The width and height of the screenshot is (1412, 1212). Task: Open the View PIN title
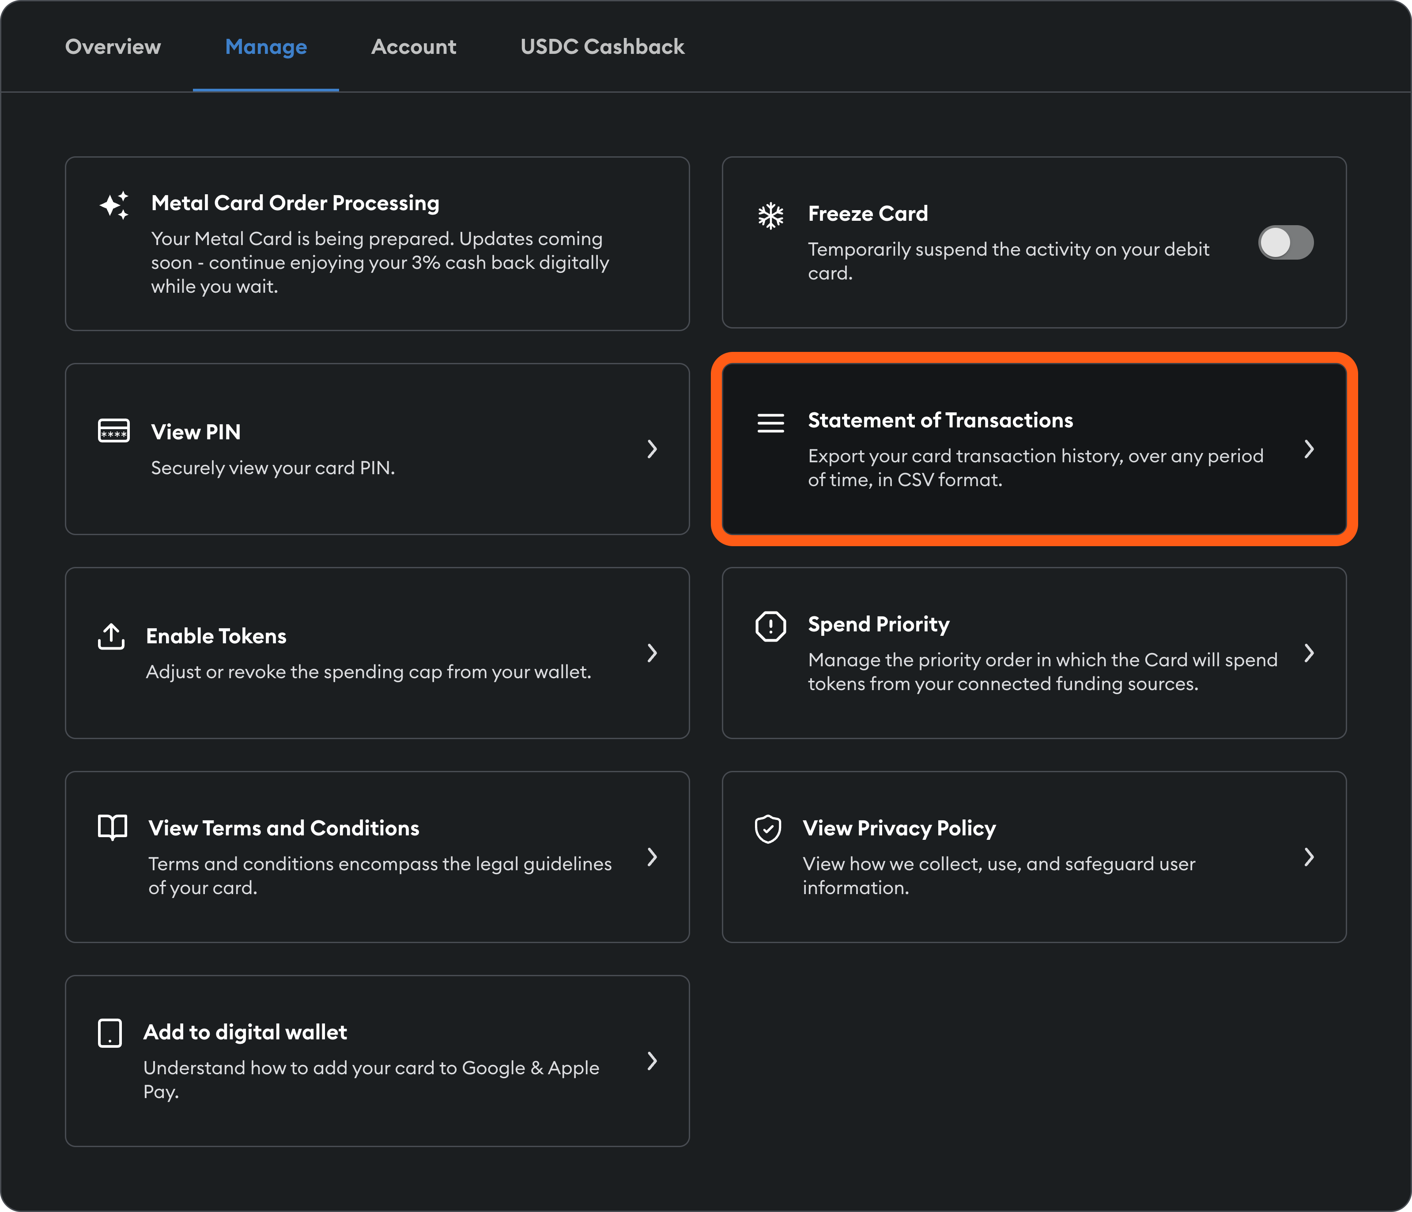coord(196,432)
